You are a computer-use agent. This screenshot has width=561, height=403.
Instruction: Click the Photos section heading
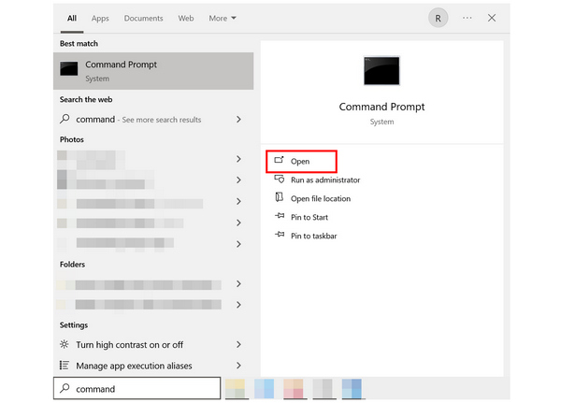click(72, 139)
